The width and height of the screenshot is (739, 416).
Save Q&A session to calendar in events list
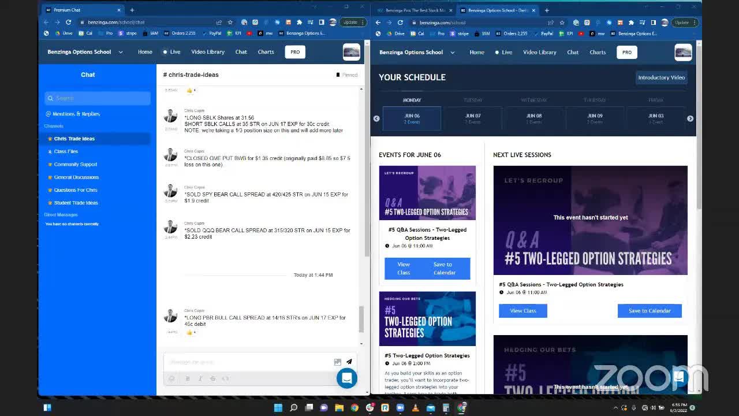(x=445, y=269)
